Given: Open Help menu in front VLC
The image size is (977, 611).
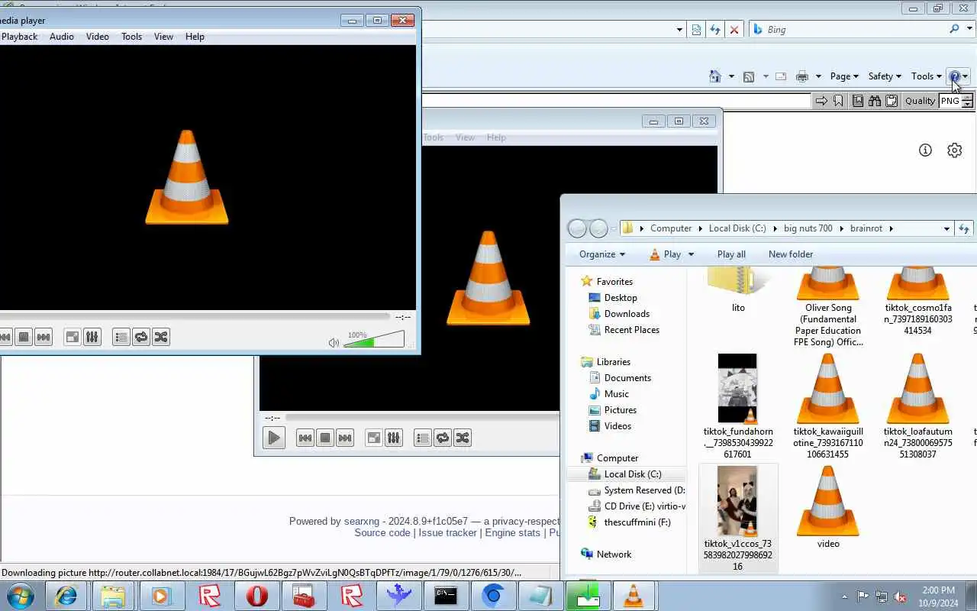Looking at the screenshot, I should pos(195,37).
